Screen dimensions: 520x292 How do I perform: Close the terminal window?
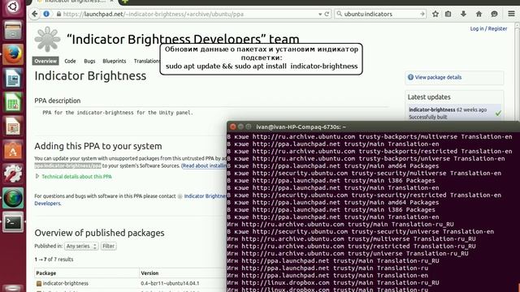(233, 127)
